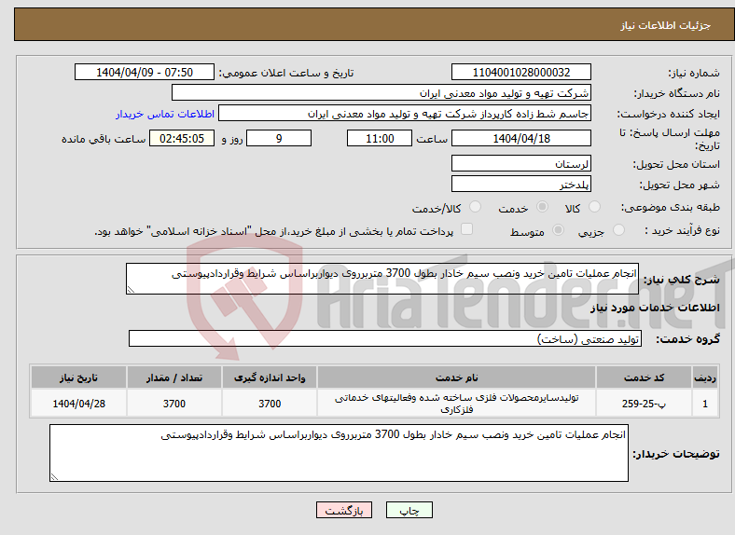The image size is (735, 535).
Task: Click the تاریخ و ساعت اعلان عمومی label
Action: point(286,73)
